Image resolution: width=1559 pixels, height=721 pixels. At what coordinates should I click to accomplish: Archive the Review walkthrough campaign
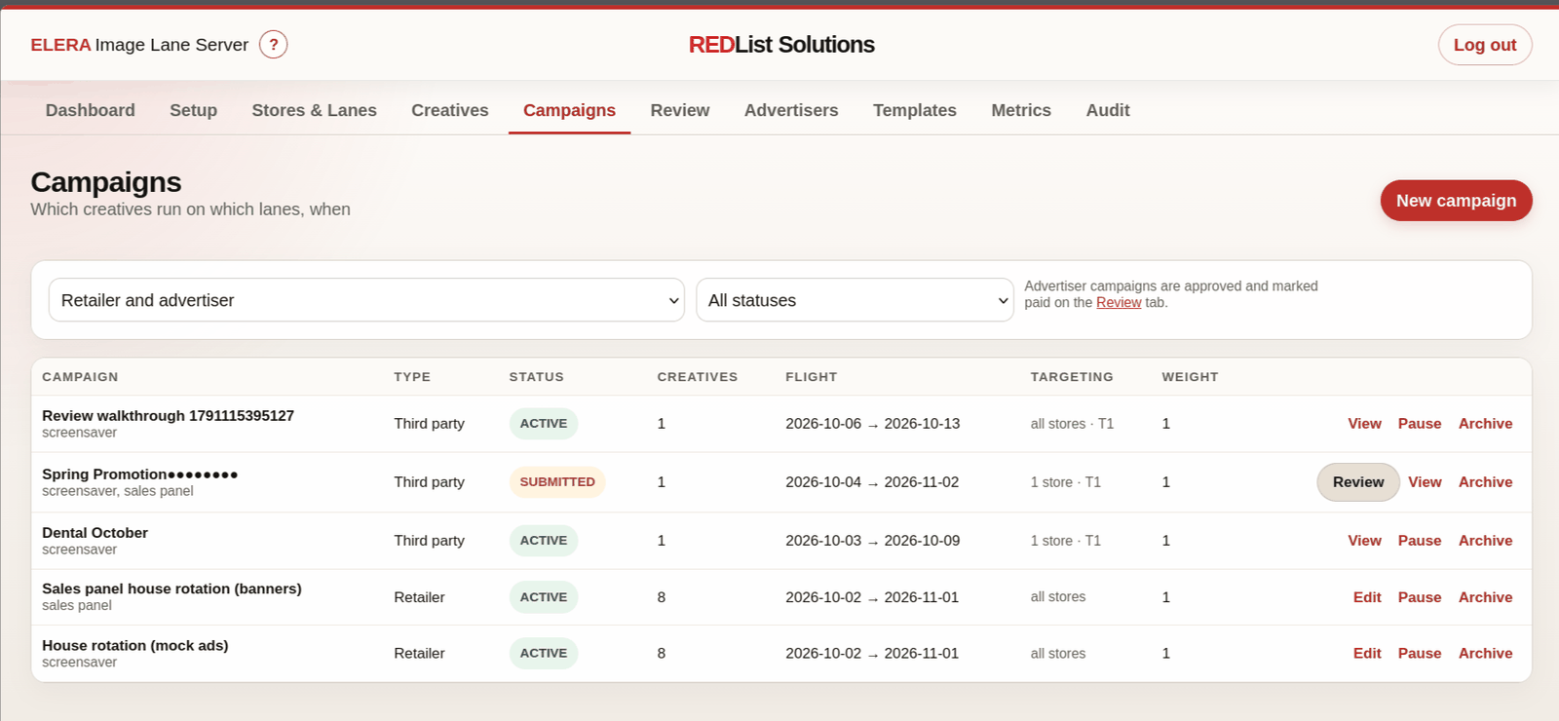pyautogui.click(x=1485, y=424)
